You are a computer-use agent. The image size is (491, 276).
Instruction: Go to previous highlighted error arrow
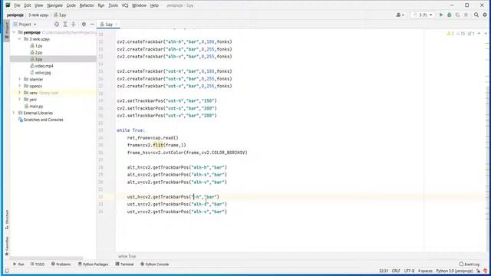coord(479,34)
